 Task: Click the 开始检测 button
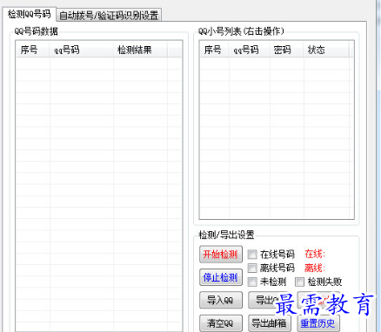221,255
